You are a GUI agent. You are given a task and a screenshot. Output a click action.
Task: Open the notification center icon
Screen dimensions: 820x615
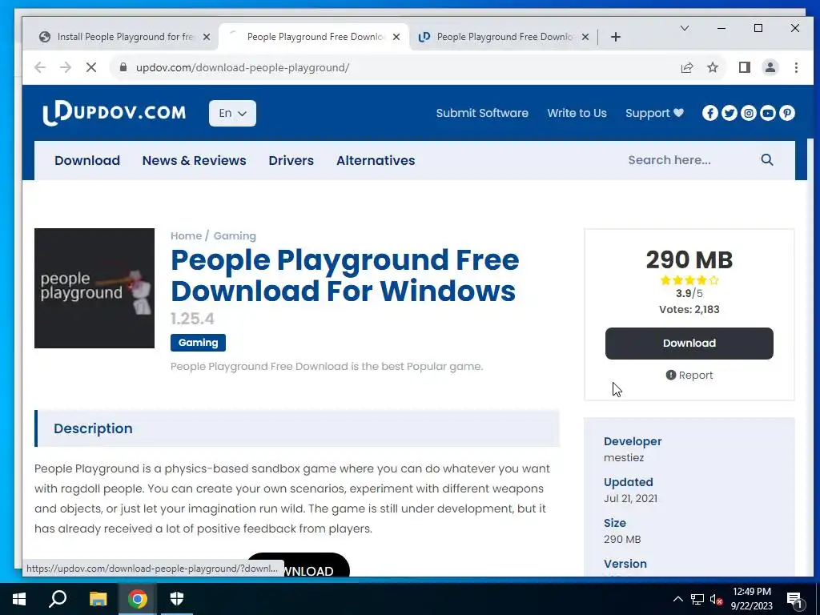(x=795, y=600)
